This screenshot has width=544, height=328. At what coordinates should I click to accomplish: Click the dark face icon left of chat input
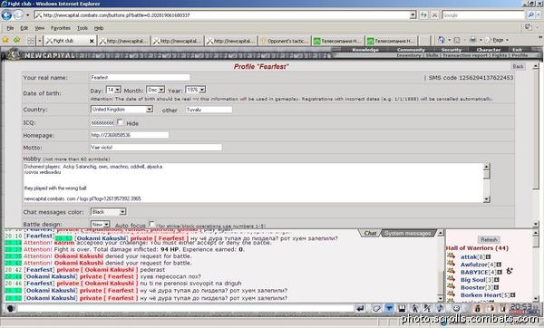click(x=10, y=308)
